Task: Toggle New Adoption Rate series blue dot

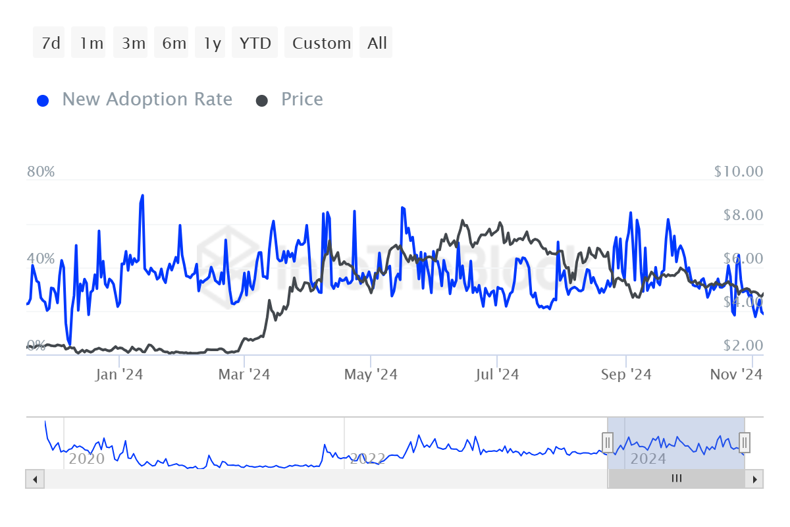Action: coord(43,101)
